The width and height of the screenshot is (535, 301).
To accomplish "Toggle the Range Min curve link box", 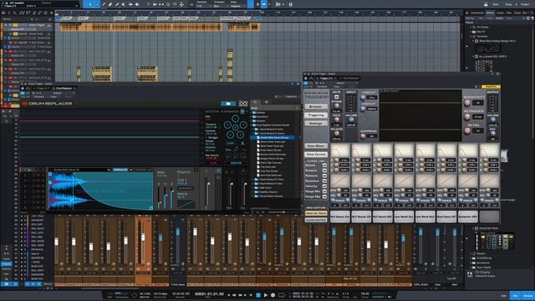I will (x=324, y=191).
